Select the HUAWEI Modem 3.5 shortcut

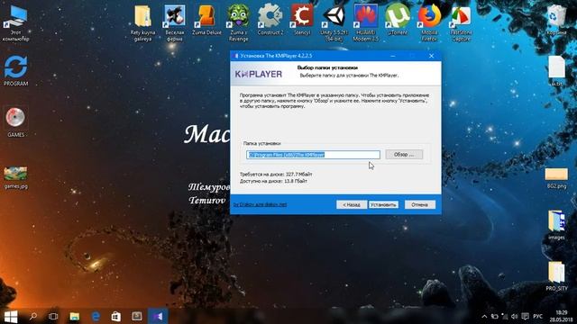click(x=366, y=22)
